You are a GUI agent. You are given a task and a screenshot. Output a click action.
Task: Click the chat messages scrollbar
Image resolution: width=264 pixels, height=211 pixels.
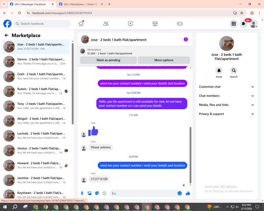[190, 155]
